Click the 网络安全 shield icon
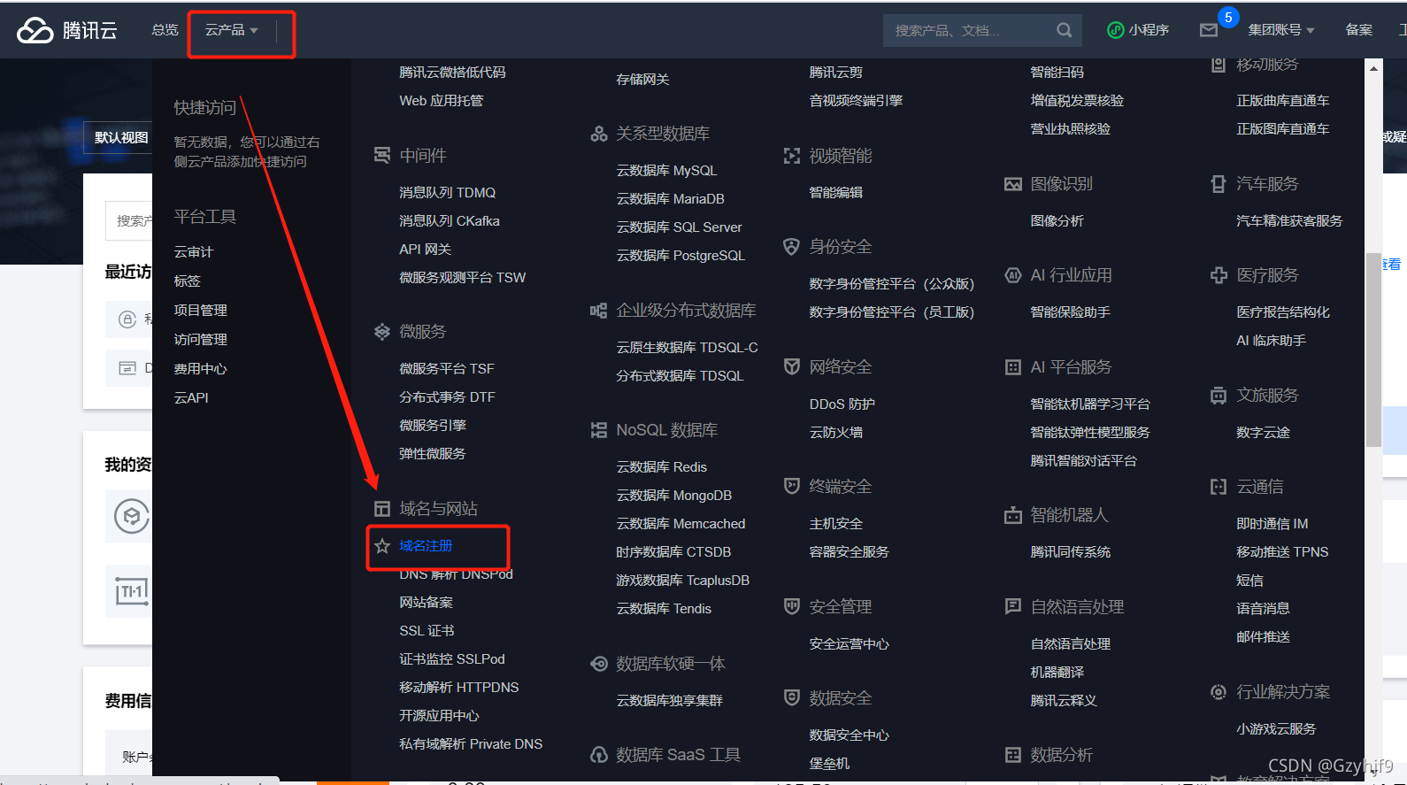This screenshot has width=1407, height=785. click(792, 367)
